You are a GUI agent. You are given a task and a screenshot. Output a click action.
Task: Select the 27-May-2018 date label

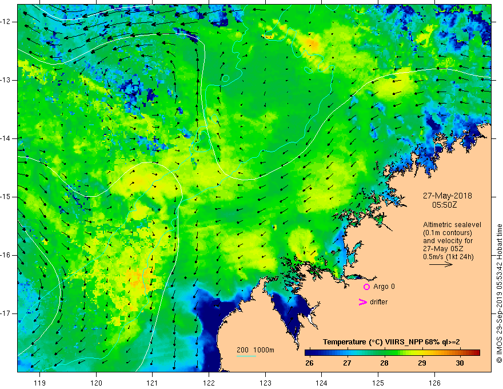[447, 196]
